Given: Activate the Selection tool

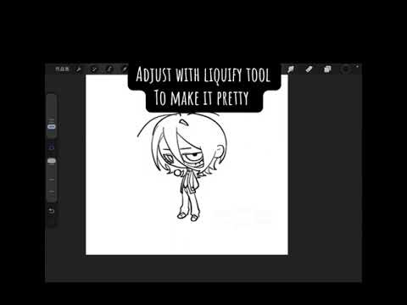Looking at the screenshot, I should coord(109,69).
